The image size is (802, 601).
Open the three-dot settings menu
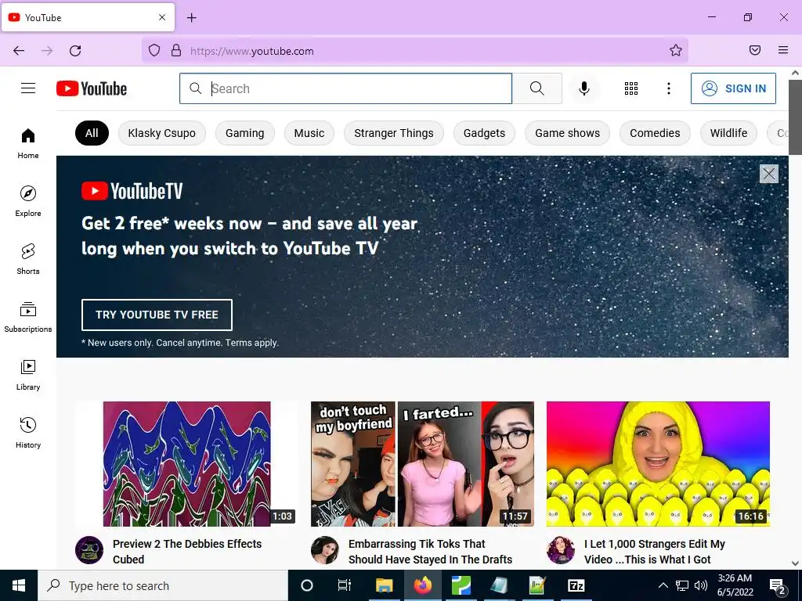click(669, 88)
